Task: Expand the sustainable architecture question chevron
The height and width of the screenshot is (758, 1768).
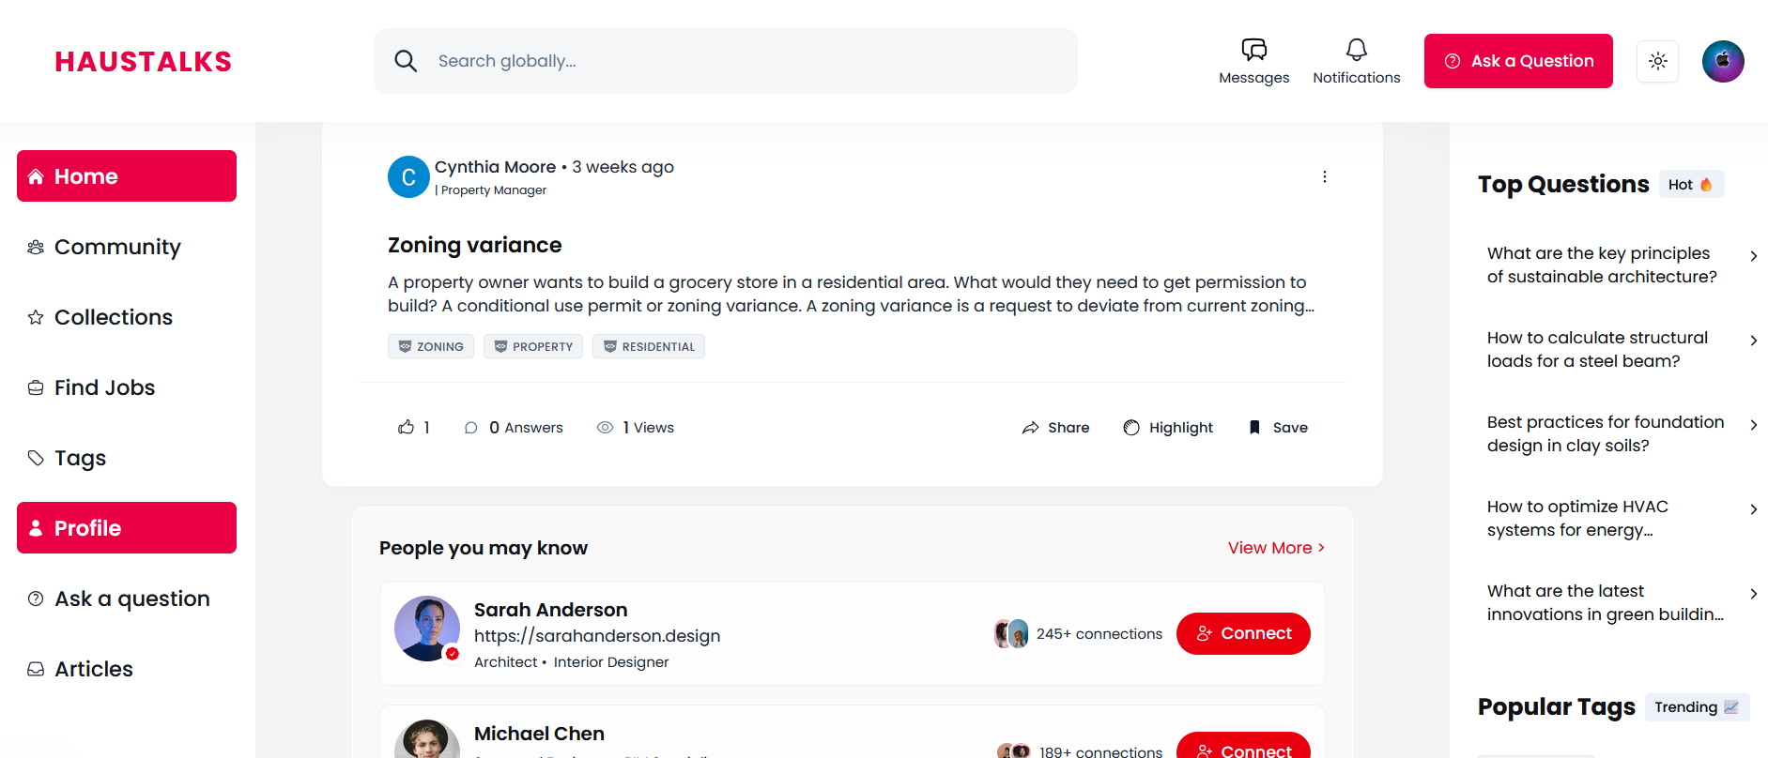Action: (x=1753, y=256)
